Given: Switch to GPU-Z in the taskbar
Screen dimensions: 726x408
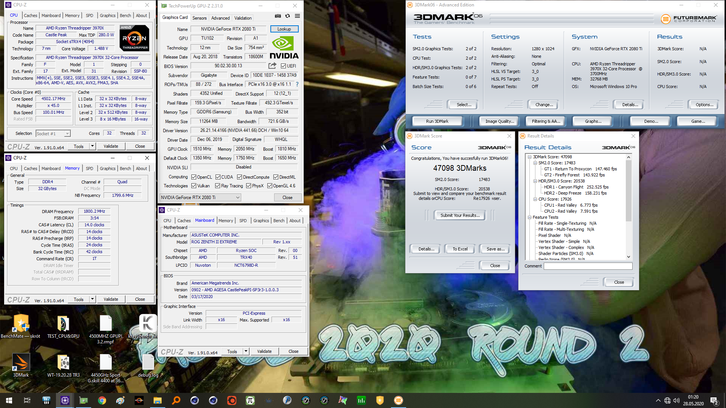Looking at the screenshot, I should click(x=84, y=400).
